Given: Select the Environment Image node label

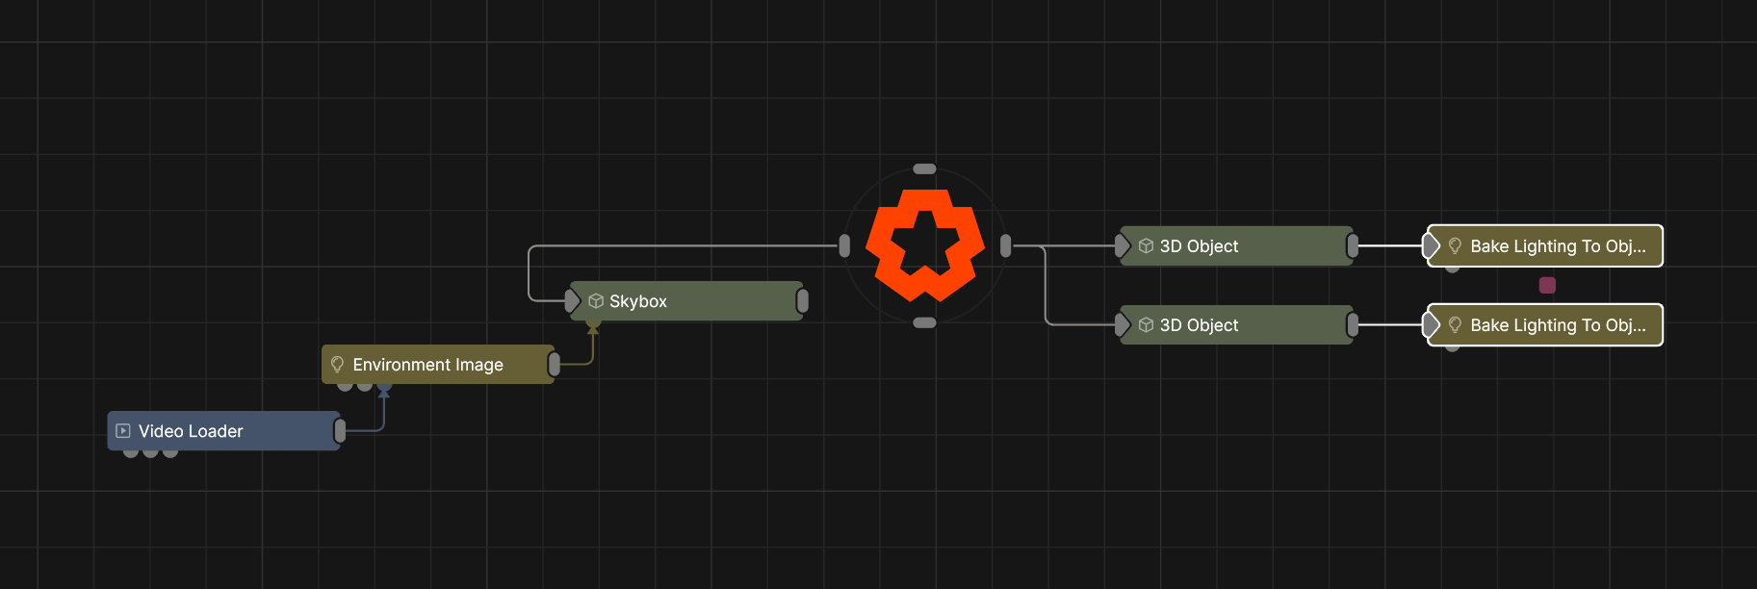Looking at the screenshot, I should pos(427,365).
